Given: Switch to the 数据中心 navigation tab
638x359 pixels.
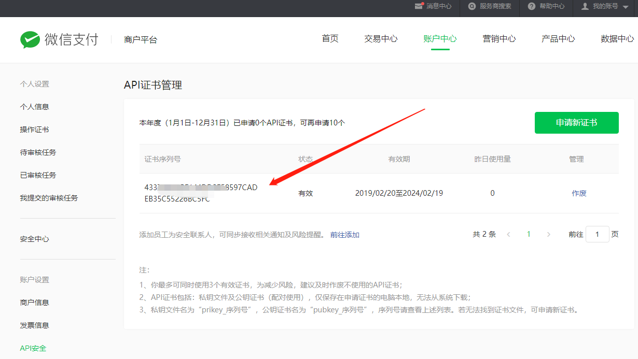Looking at the screenshot, I should click(617, 39).
